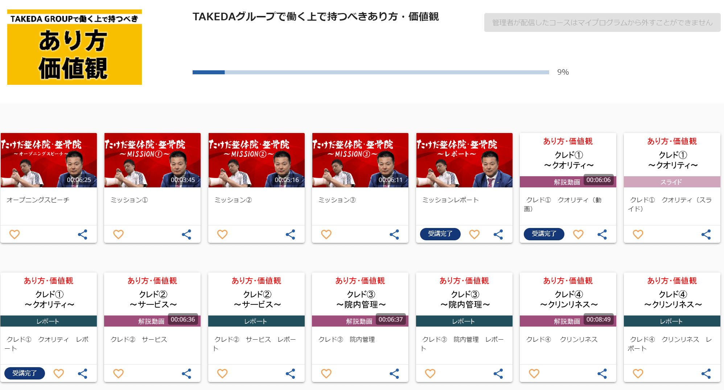Screen dimensions: 724x390
Task: Click the disabled マイプログラム removal notice button
Action: [602, 22]
